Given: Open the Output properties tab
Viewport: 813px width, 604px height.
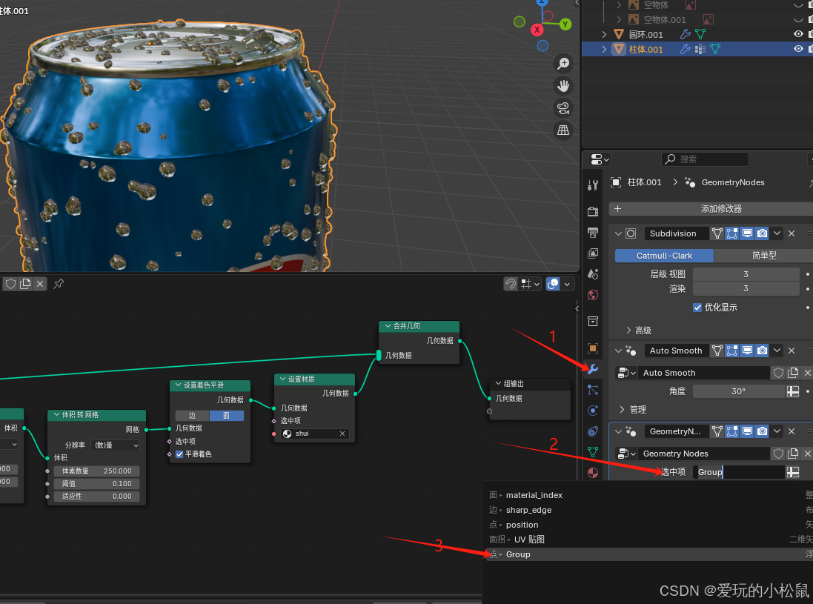Looking at the screenshot, I should (593, 232).
